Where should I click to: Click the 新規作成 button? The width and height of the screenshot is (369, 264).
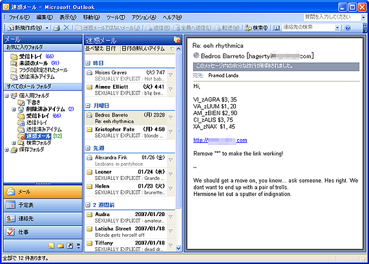pos(25,28)
